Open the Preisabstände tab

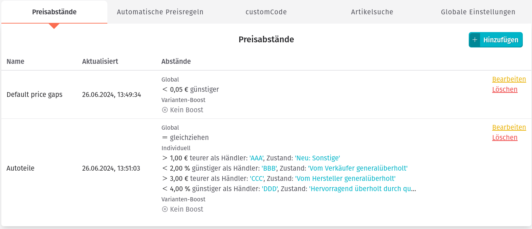point(54,12)
